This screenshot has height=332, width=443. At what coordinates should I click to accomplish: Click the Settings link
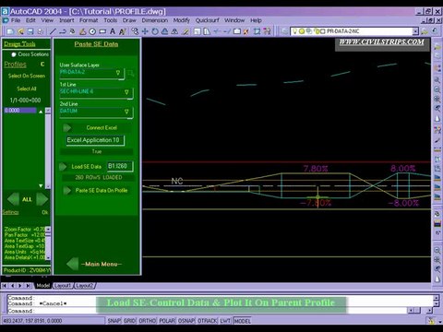tap(10, 212)
